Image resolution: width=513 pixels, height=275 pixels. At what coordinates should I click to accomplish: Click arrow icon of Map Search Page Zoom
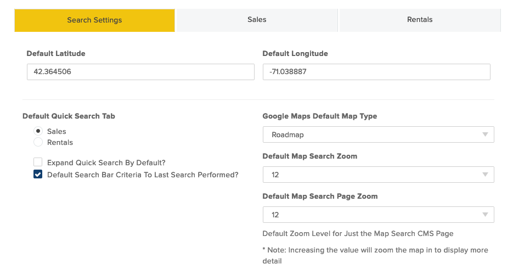coord(485,215)
